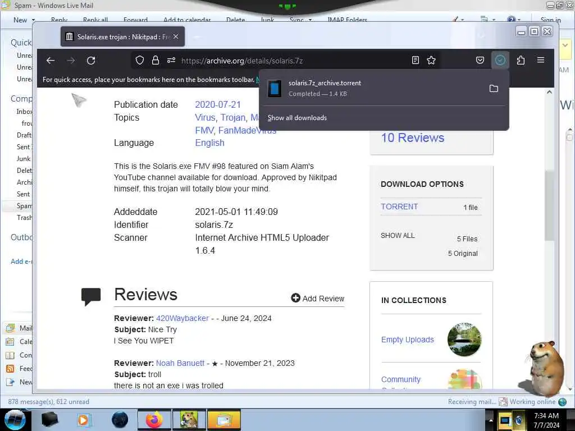Open reviewer Noah Banuett profile
575x431 pixels.
[180, 363]
